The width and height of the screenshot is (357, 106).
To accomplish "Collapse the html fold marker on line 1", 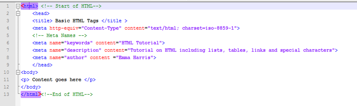I will 18,6.
